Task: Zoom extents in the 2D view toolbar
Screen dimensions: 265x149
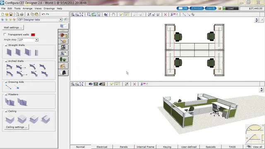Action: (81, 15)
